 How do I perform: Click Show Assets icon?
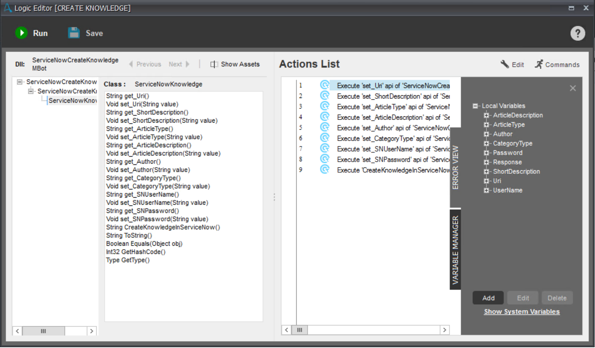pos(214,64)
